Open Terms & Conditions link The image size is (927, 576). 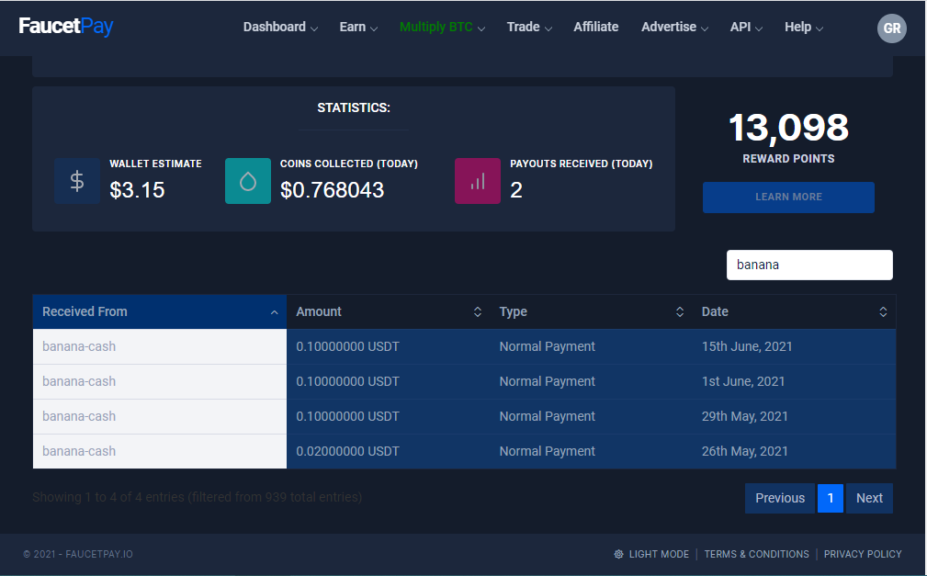click(x=756, y=554)
